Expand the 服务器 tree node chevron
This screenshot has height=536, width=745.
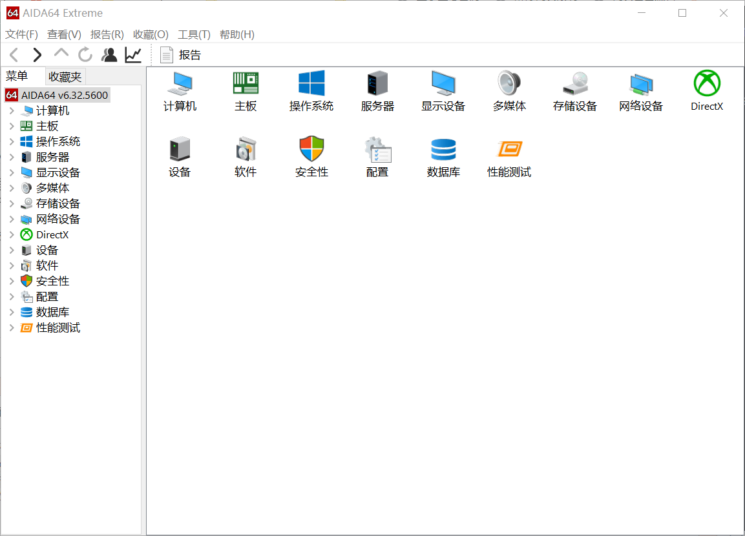click(x=12, y=157)
